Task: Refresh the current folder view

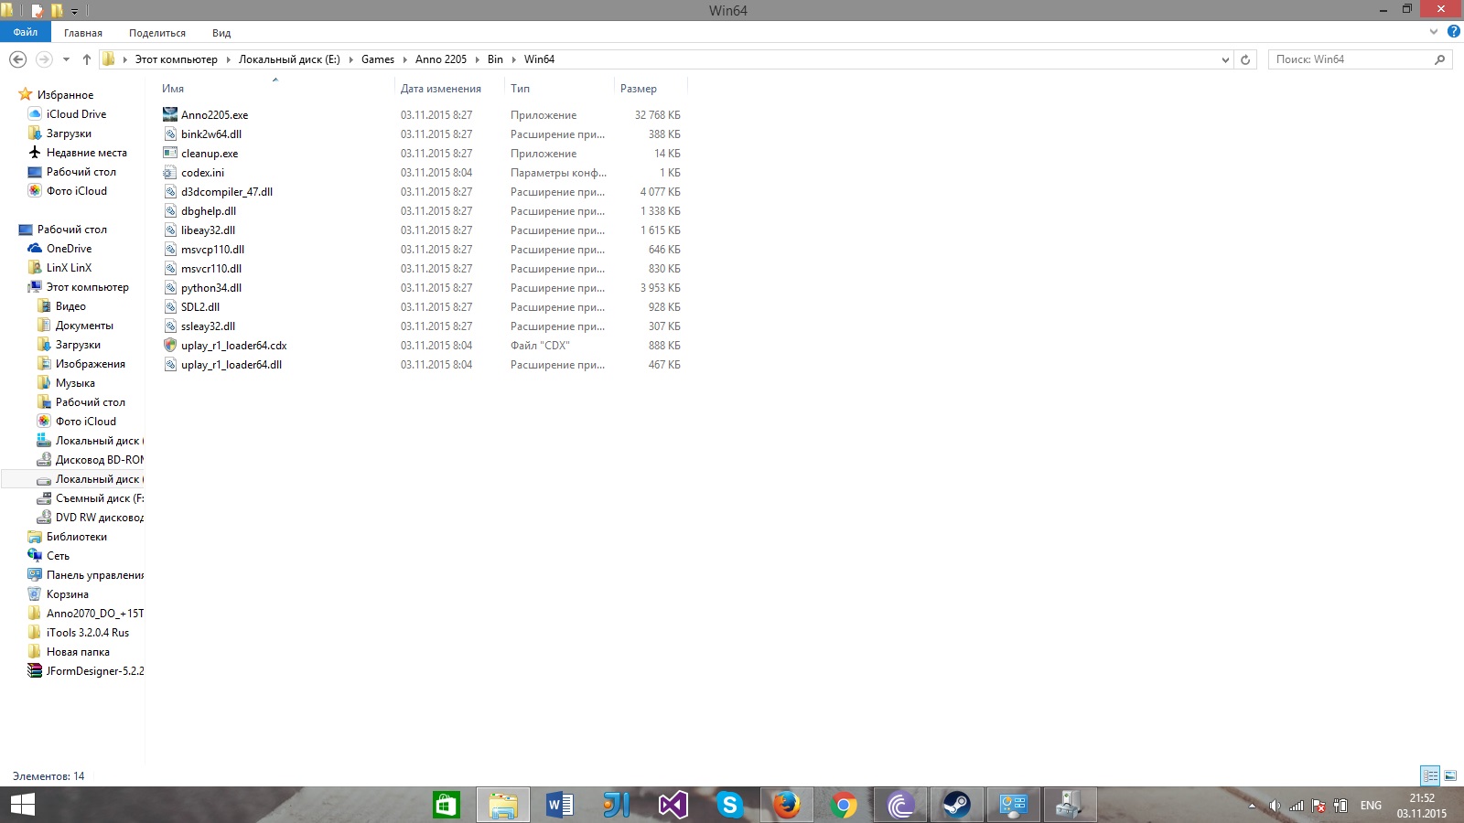Action: 1244,59
